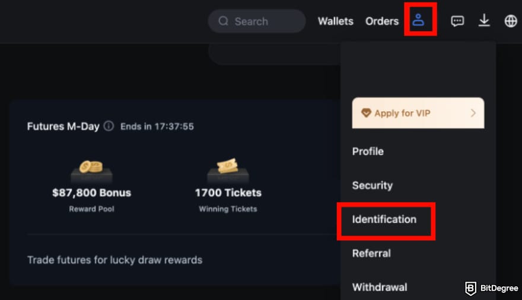Open Referral from the account menu
Viewport: 522px width, 300px height.
pyautogui.click(x=371, y=253)
